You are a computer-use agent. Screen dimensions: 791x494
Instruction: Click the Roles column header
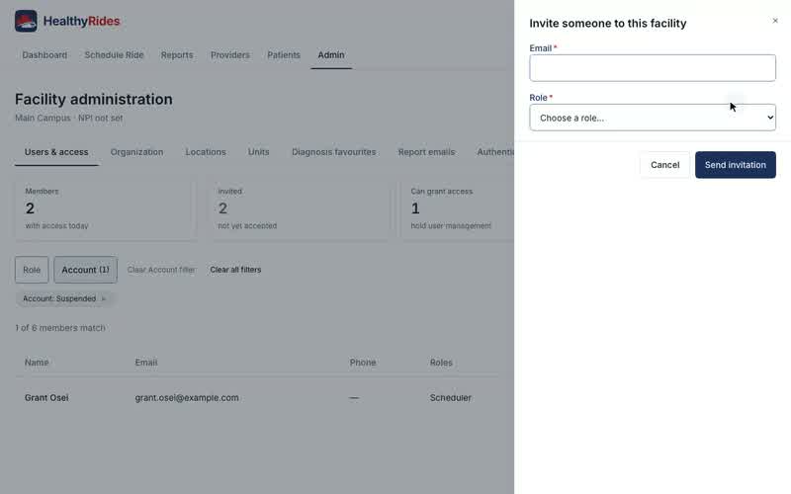pyautogui.click(x=441, y=363)
